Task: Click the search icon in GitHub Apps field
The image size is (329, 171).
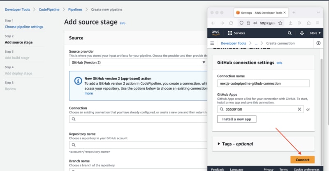Action: point(222,109)
